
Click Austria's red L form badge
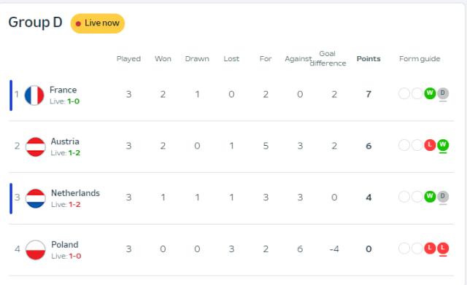(x=430, y=145)
